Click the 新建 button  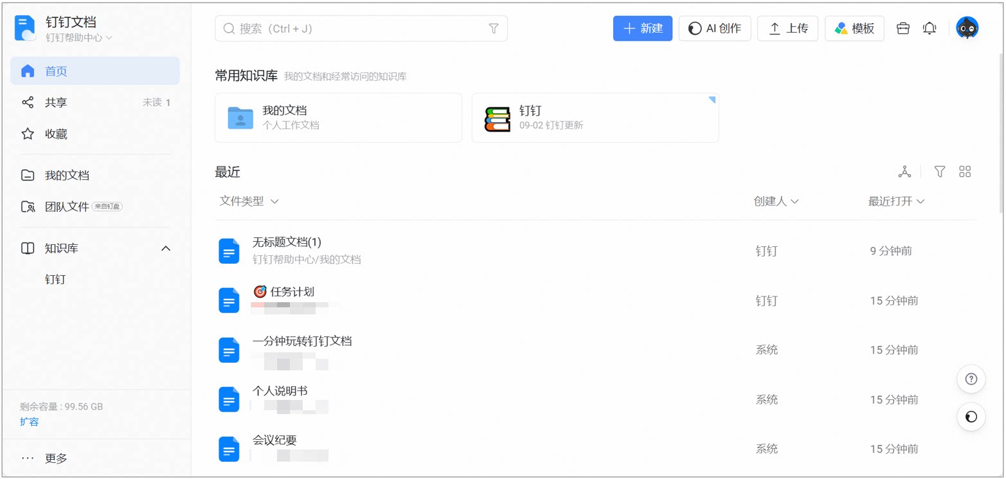click(x=643, y=28)
